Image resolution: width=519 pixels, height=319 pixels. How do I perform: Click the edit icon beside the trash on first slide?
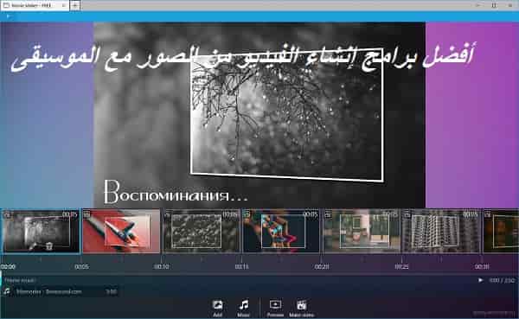coord(33,246)
